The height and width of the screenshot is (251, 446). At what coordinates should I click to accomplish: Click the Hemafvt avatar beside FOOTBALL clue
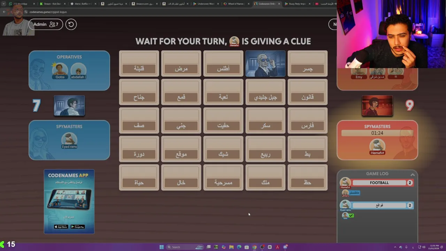click(345, 183)
